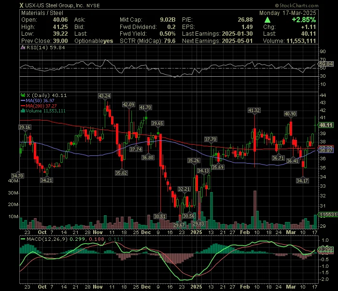This screenshot has width=338, height=291.
Task: Click the P/E value 26.88
Action: coord(245,20)
